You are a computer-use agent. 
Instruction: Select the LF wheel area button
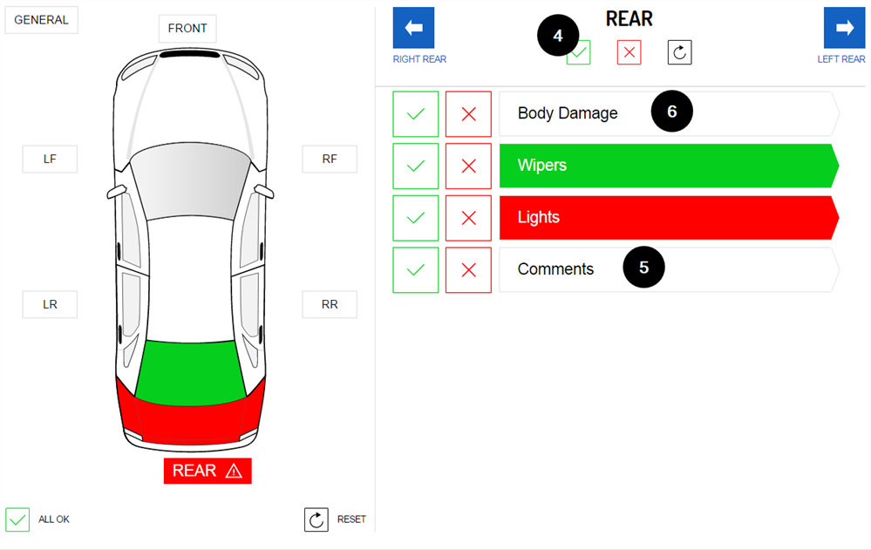[50, 160]
